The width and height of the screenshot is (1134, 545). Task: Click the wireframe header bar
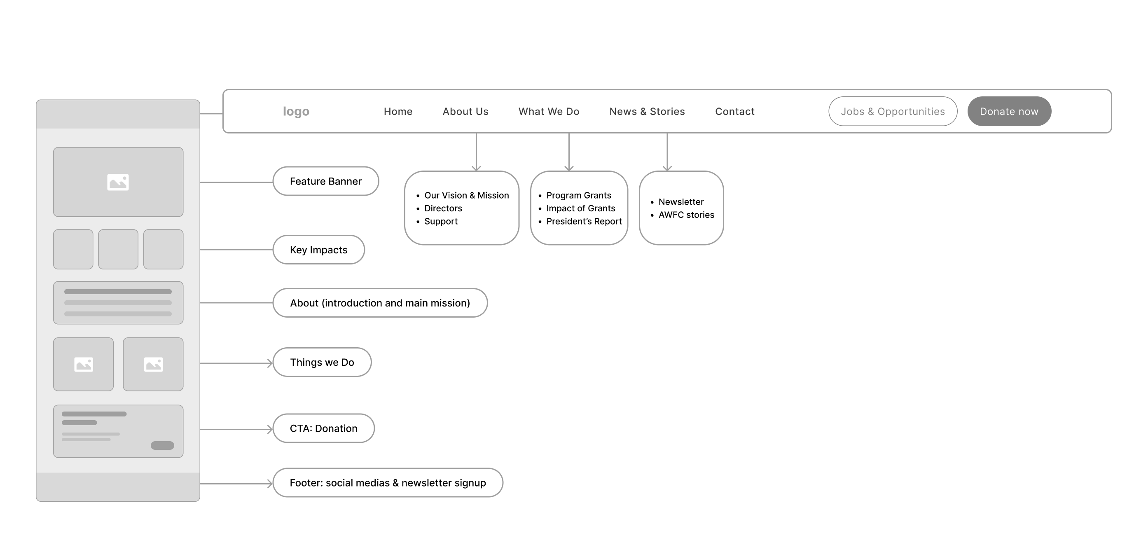[x=118, y=114]
